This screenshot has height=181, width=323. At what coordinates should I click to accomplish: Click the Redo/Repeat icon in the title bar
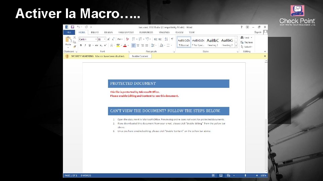[86, 27]
